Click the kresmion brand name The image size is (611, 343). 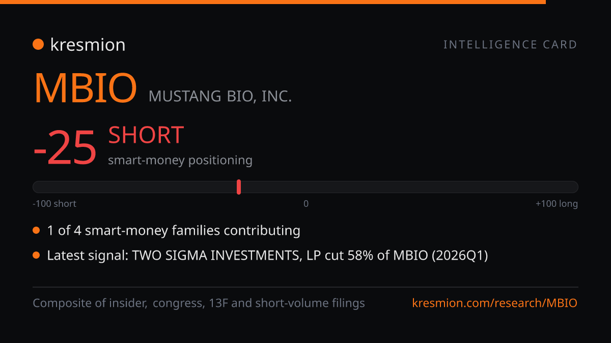tap(88, 45)
